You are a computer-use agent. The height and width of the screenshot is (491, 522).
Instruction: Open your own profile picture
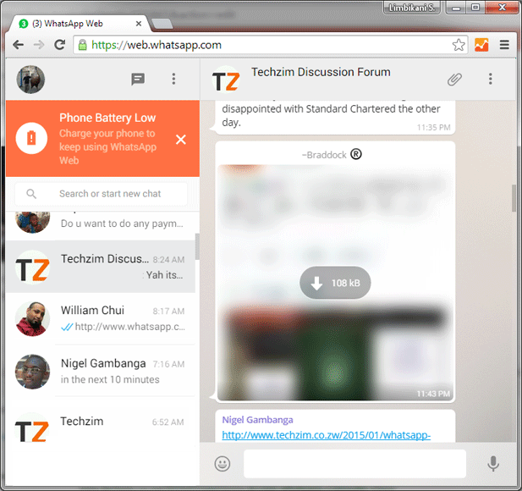tap(30, 80)
